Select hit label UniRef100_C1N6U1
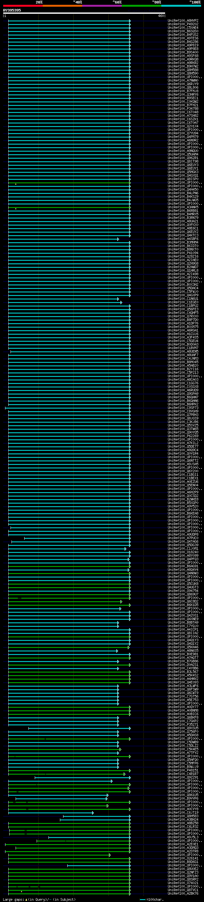 pyautogui.click(x=183, y=299)
